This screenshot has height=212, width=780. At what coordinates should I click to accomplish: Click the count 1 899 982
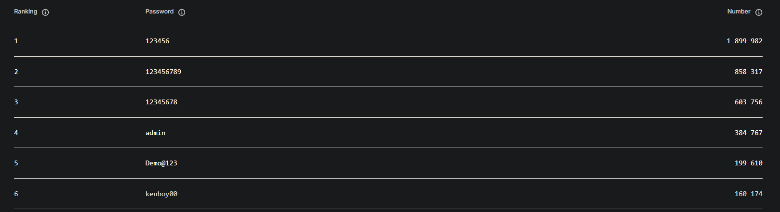pos(744,41)
